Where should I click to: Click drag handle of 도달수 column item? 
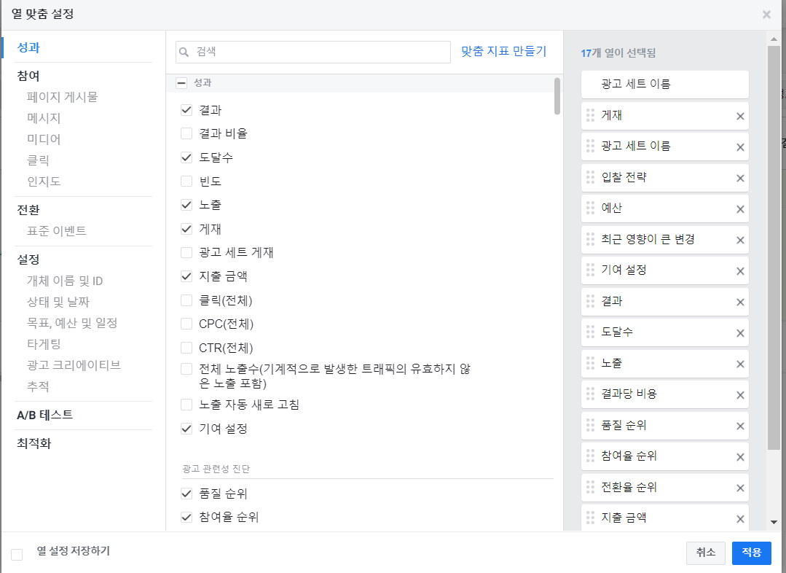click(x=591, y=332)
